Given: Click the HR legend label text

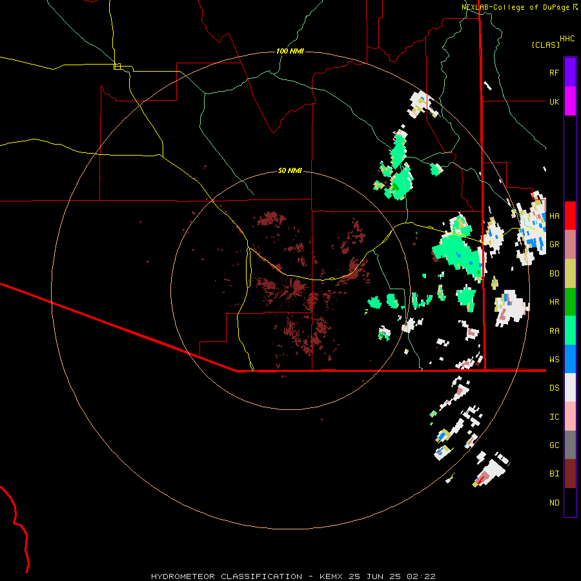Looking at the screenshot, I should click(x=554, y=302).
